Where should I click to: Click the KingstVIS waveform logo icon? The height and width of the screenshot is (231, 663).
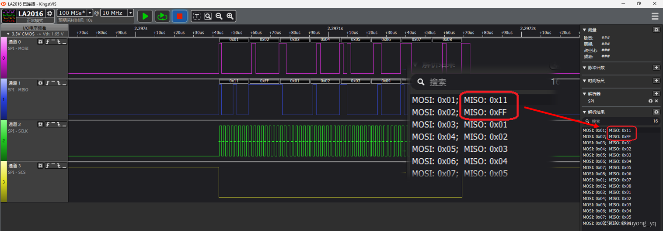9,16
